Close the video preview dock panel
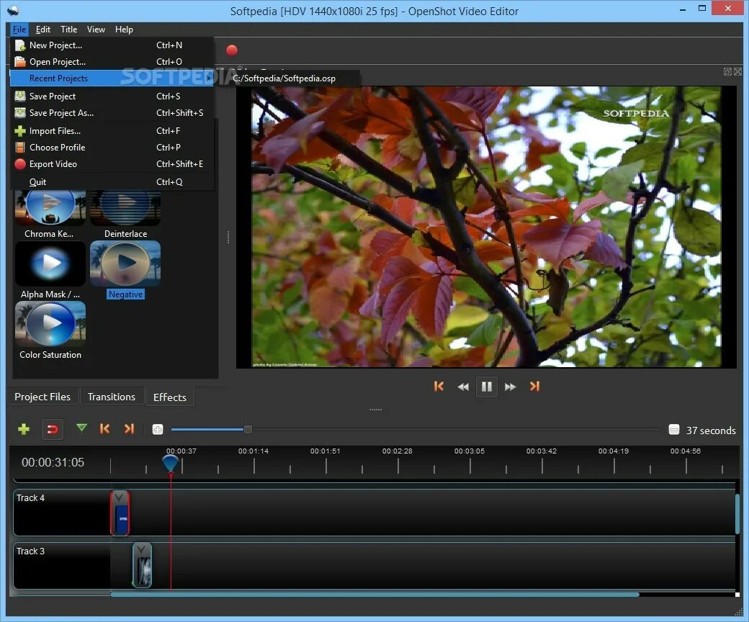Screen dimensions: 749x622 point(738,71)
